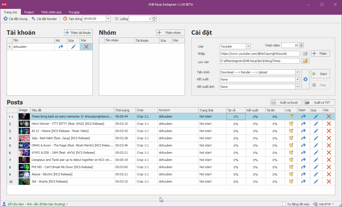This screenshot has height=207, width=342.
Task: Open the Jéja - Bad Habit post
Action: pyautogui.click(x=303, y=138)
